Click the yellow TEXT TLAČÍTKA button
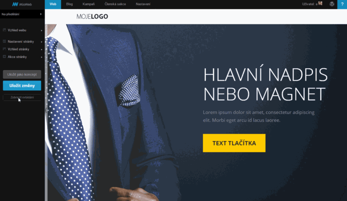347x201 pixels. 234,143
